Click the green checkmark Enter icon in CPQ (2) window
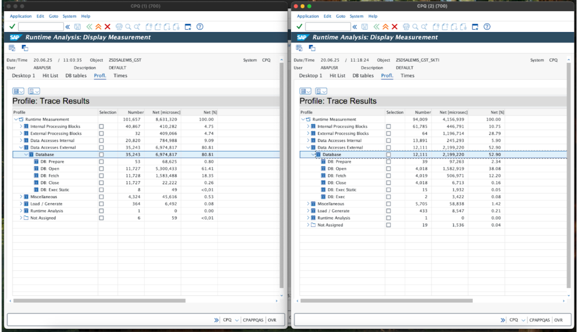The height and width of the screenshot is (332, 578). (299, 26)
